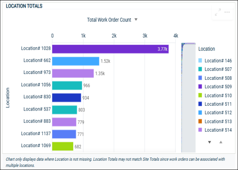Open the more options ellipsis menu
238x170 pixels.
pos(227,12)
